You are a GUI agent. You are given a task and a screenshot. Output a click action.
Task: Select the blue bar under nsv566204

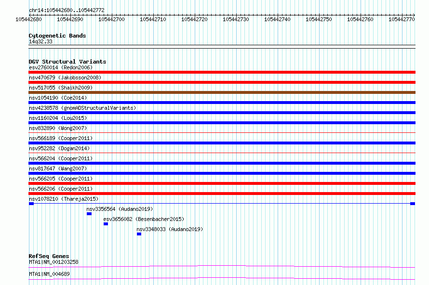(x=222, y=163)
